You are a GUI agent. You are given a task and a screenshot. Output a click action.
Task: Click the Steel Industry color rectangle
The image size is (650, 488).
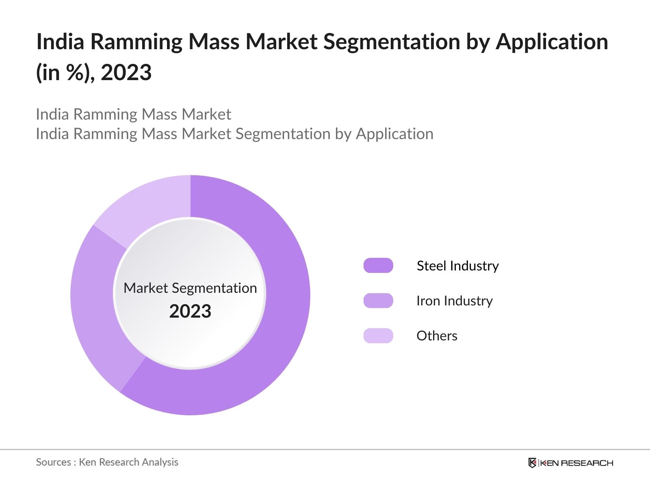point(379,266)
